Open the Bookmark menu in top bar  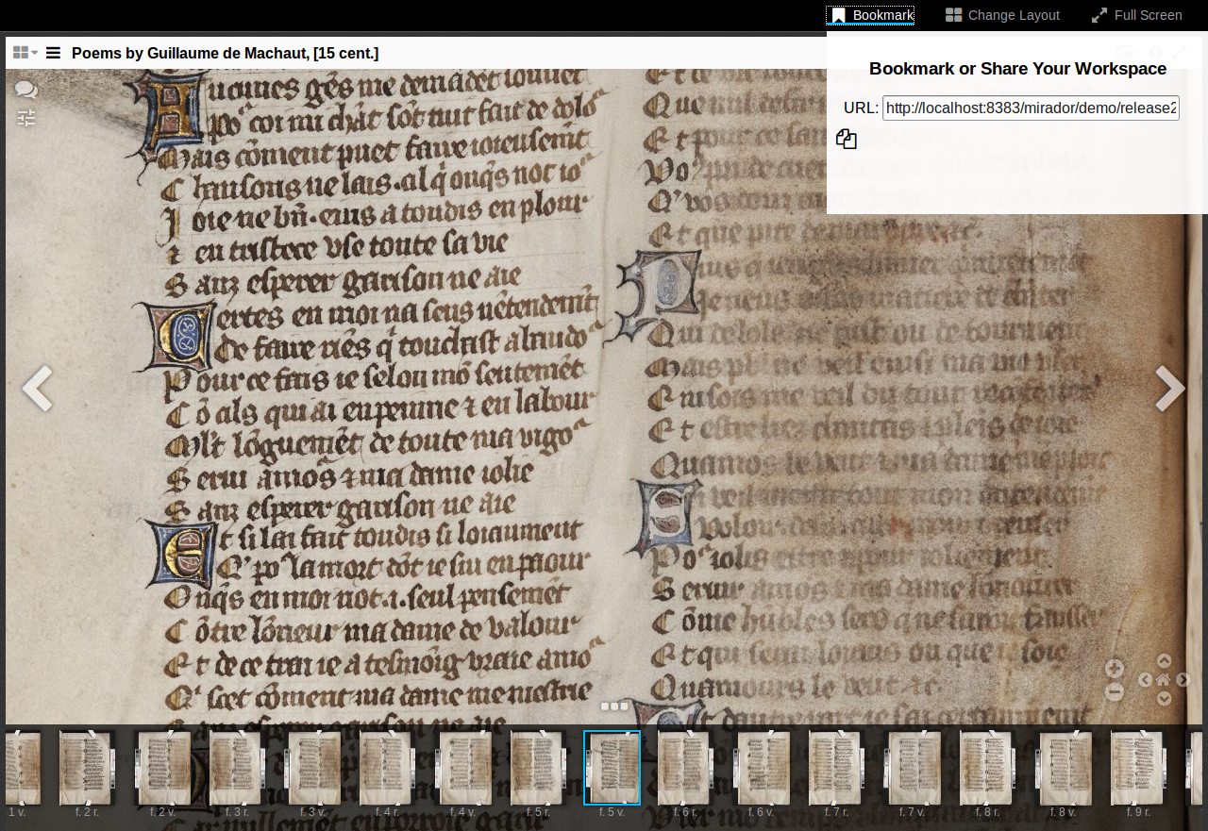(870, 15)
